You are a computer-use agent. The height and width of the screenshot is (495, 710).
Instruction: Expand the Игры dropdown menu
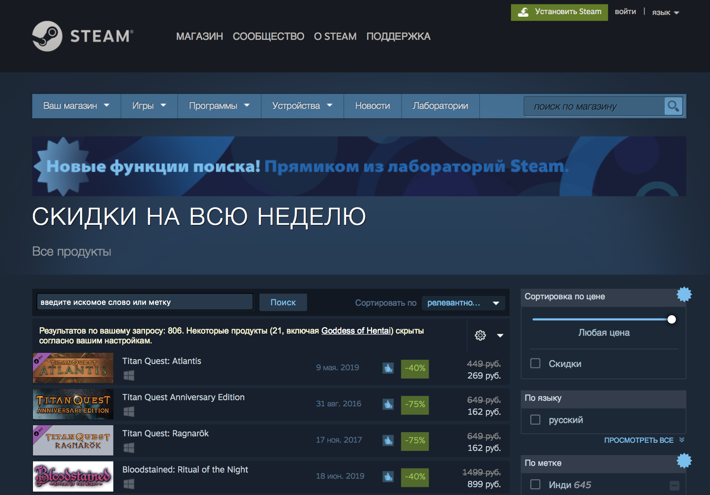pos(149,106)
